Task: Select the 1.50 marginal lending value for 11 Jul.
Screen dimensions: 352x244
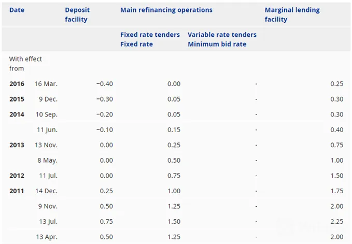Action: tap(337, 176)
